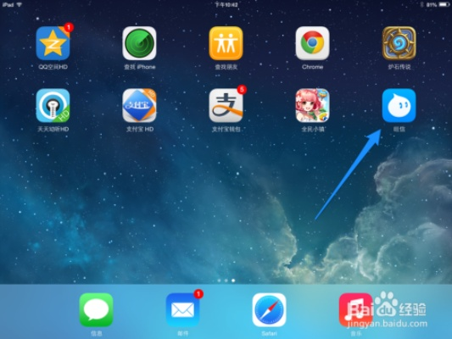The image size is (452, 339).
Task: Open the 天天动听HD music app
Action: click(53, 105)
